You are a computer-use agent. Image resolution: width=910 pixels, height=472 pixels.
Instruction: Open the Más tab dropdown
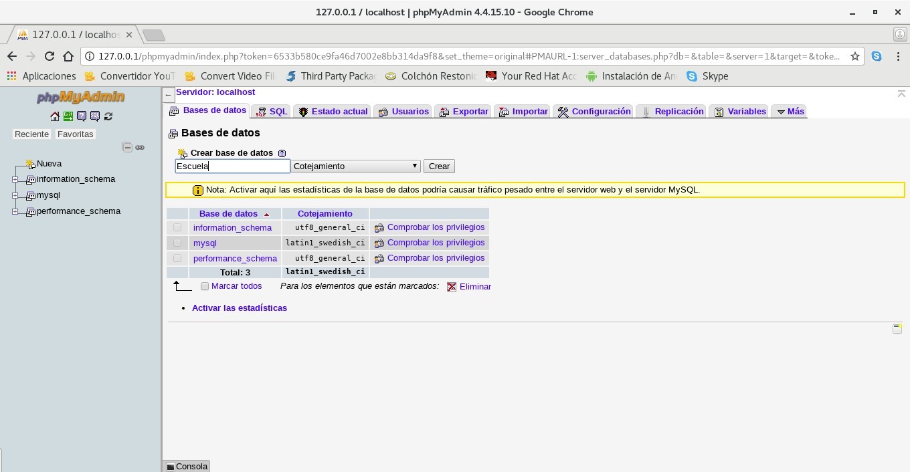pyautogui.click(x=790, y=112)
